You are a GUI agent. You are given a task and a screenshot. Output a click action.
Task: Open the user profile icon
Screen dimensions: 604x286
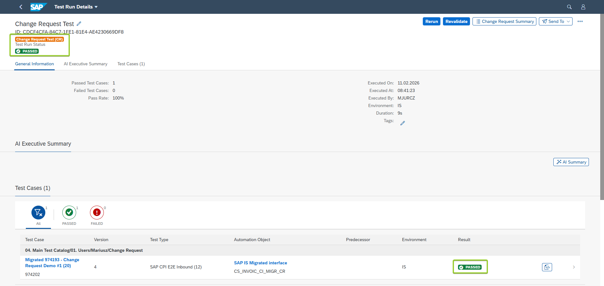pos(583,7)
